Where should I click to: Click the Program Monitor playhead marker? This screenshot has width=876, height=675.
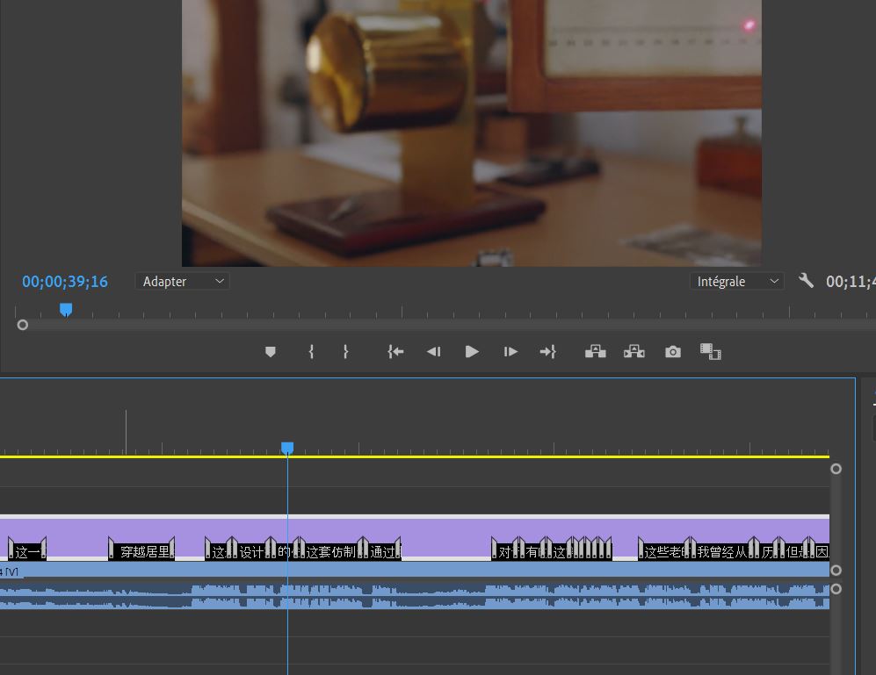[66, 309]
